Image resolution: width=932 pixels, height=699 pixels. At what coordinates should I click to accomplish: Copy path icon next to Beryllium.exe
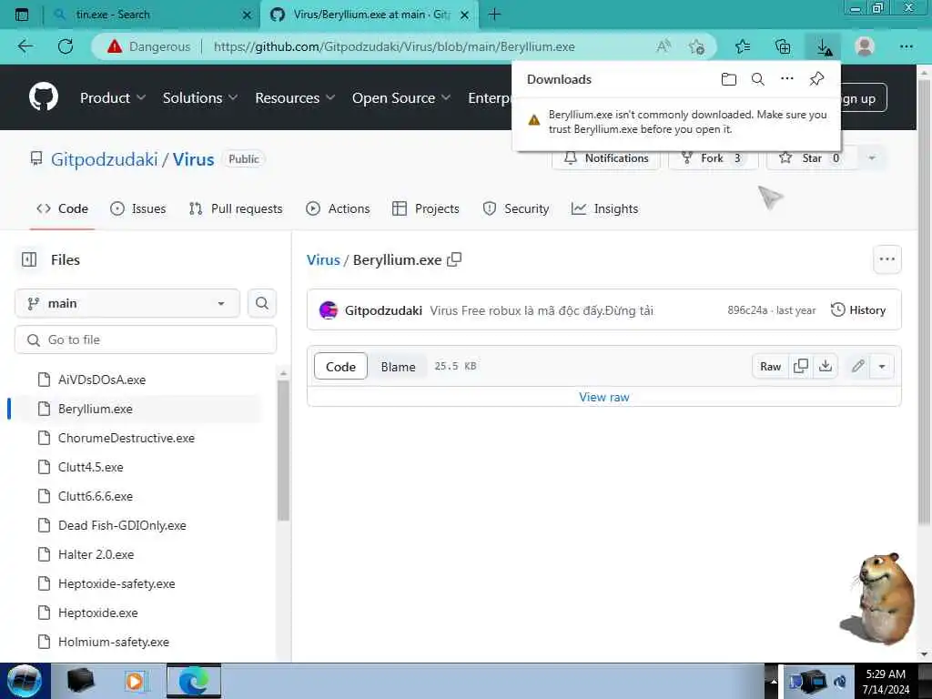click(454, 259)
